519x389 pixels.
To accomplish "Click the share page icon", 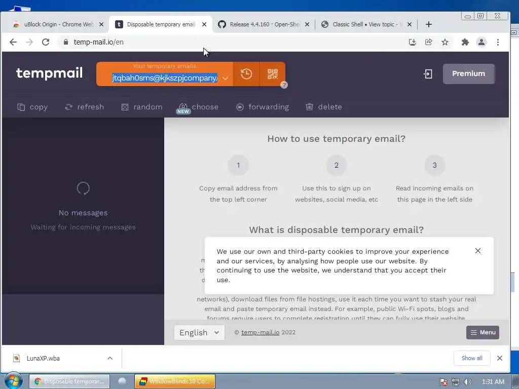I will (429, 42).
